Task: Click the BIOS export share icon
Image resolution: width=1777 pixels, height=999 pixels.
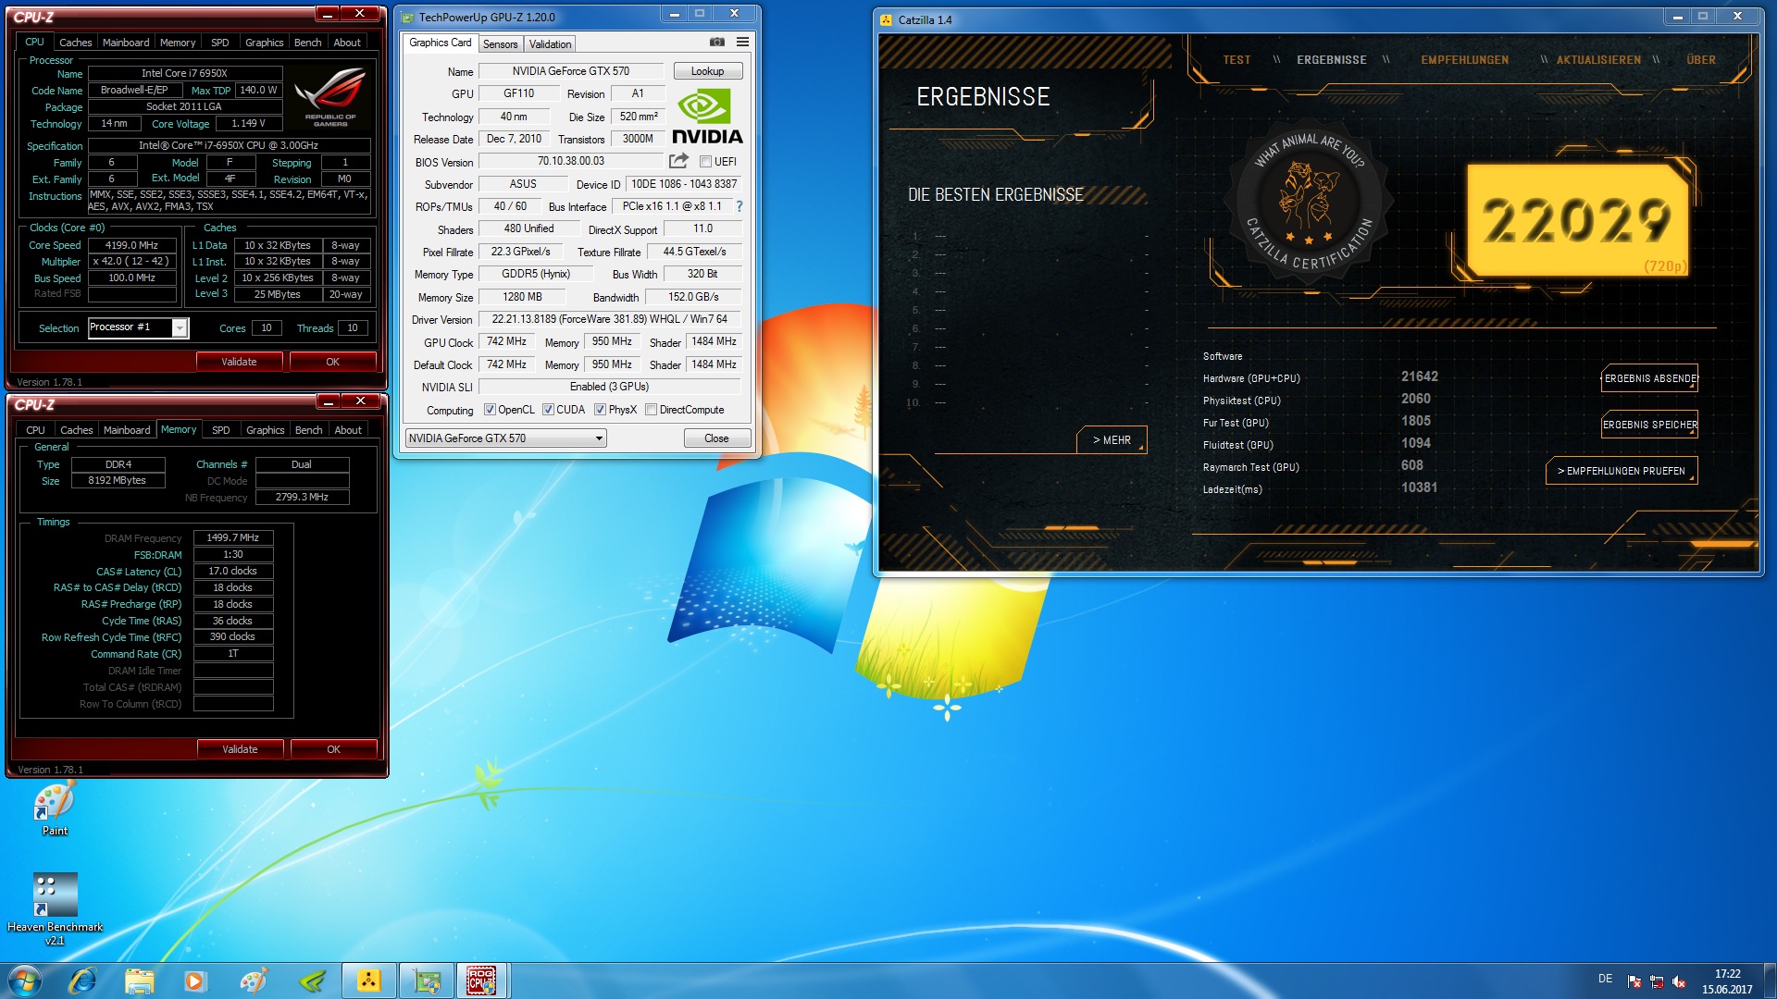Action: (x=678, y=161)
